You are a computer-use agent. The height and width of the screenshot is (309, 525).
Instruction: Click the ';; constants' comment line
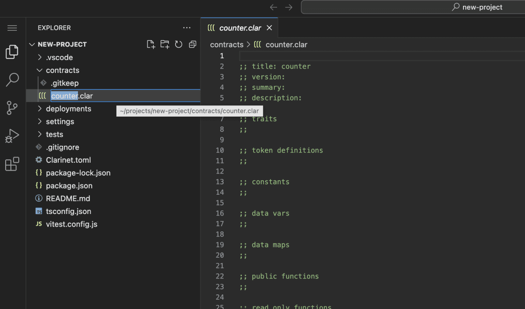[264, 182]
